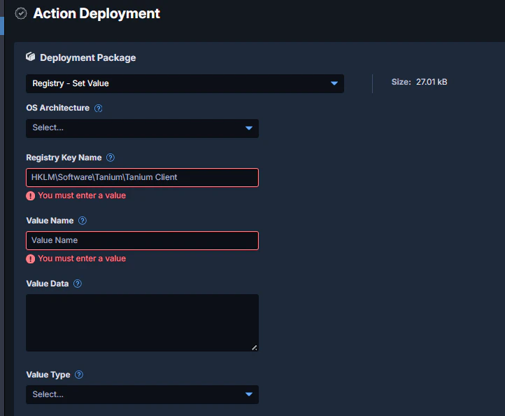505x416 pixels.
Task: Expand the Value Type dropdown
Action: pyautogui.click(x=143, y=394)
